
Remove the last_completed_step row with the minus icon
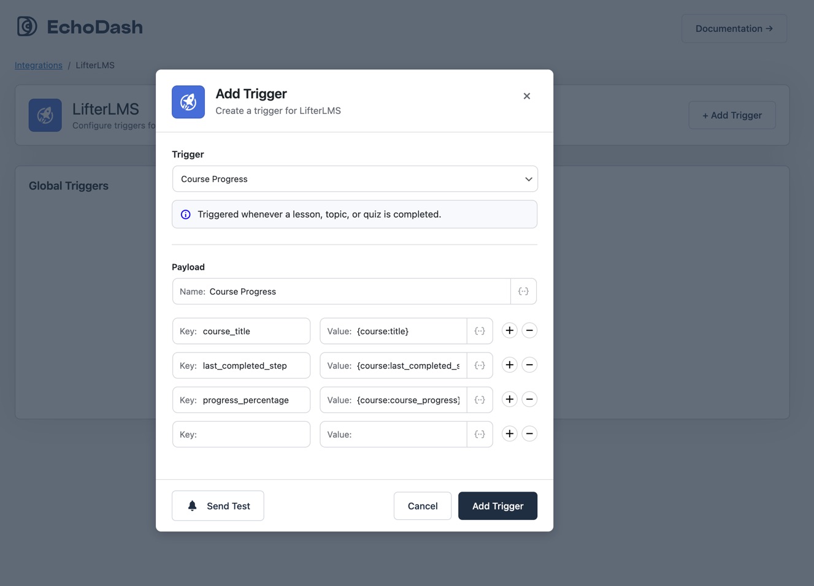(x=529, y=365)
